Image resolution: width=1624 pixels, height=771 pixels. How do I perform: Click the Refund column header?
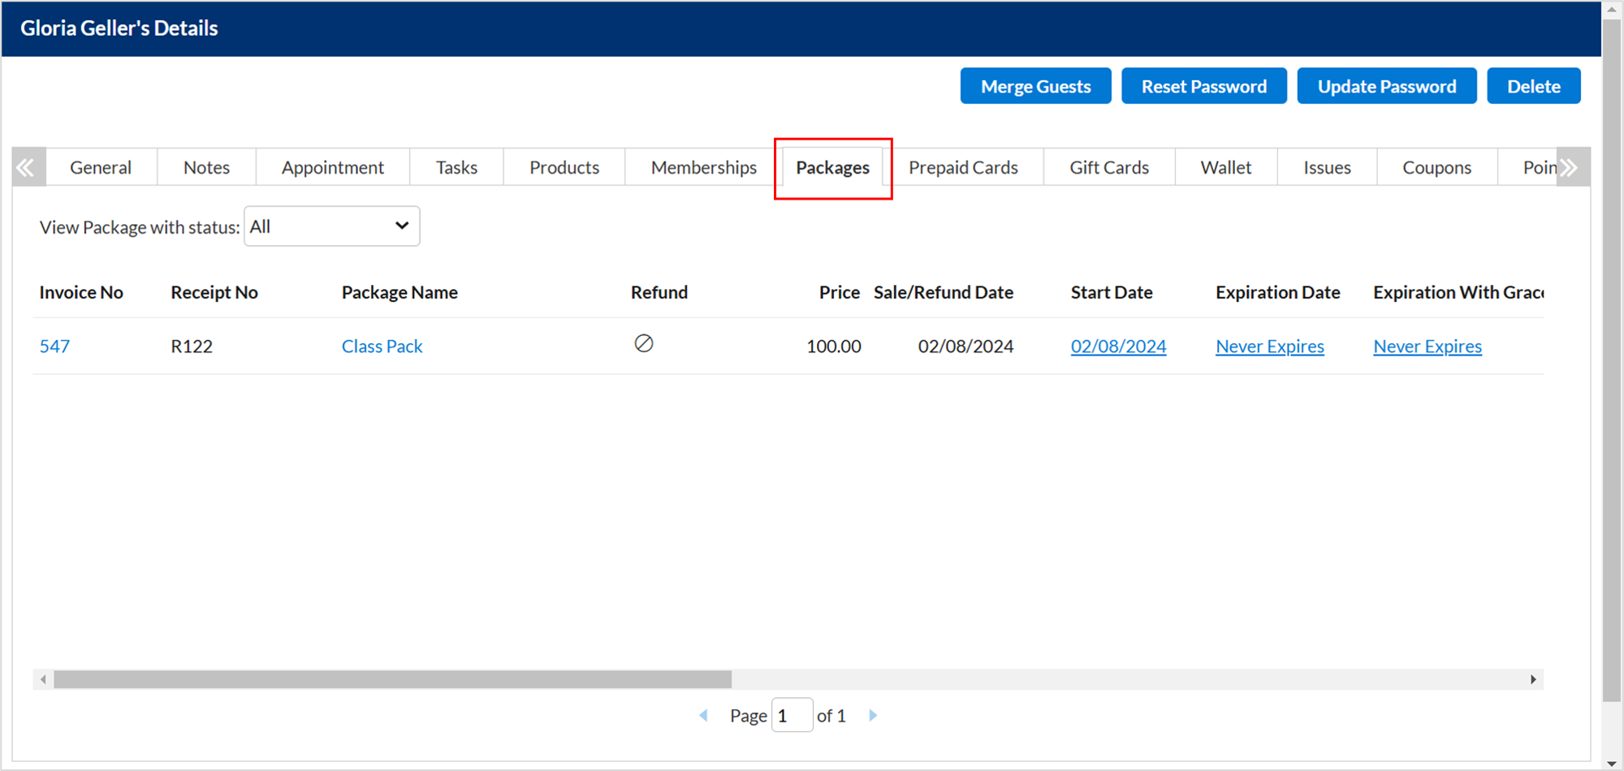tap(659, 292)
